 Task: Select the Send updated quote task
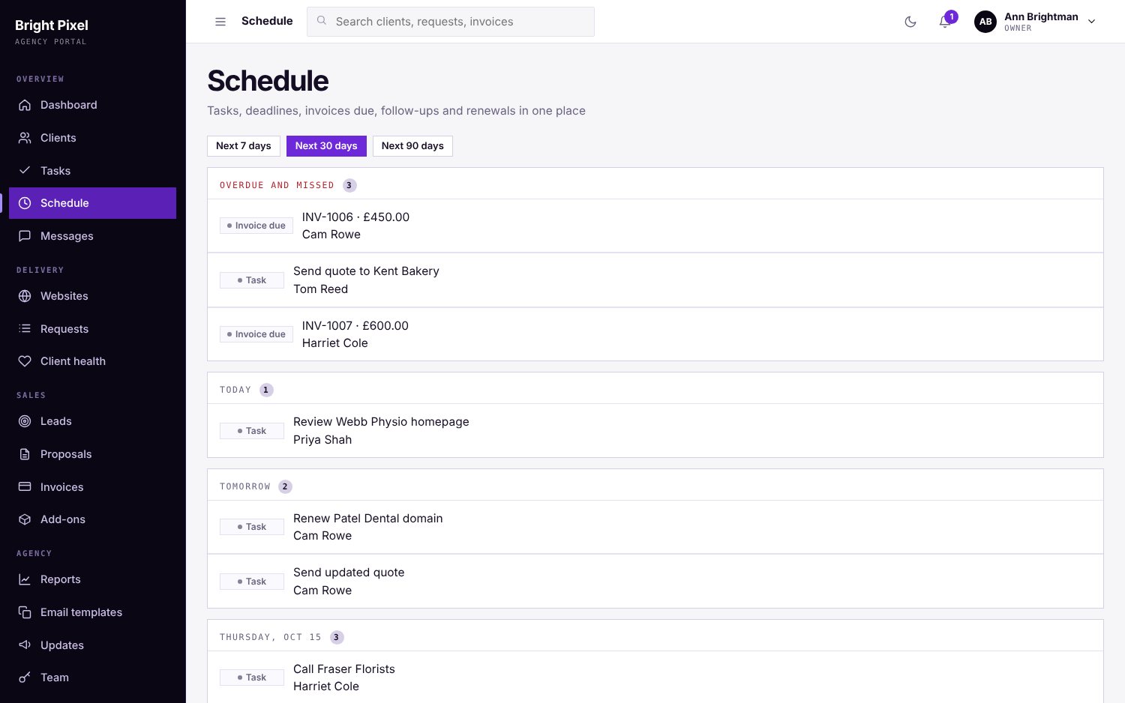pyautogui.click(x=655, y=582)
